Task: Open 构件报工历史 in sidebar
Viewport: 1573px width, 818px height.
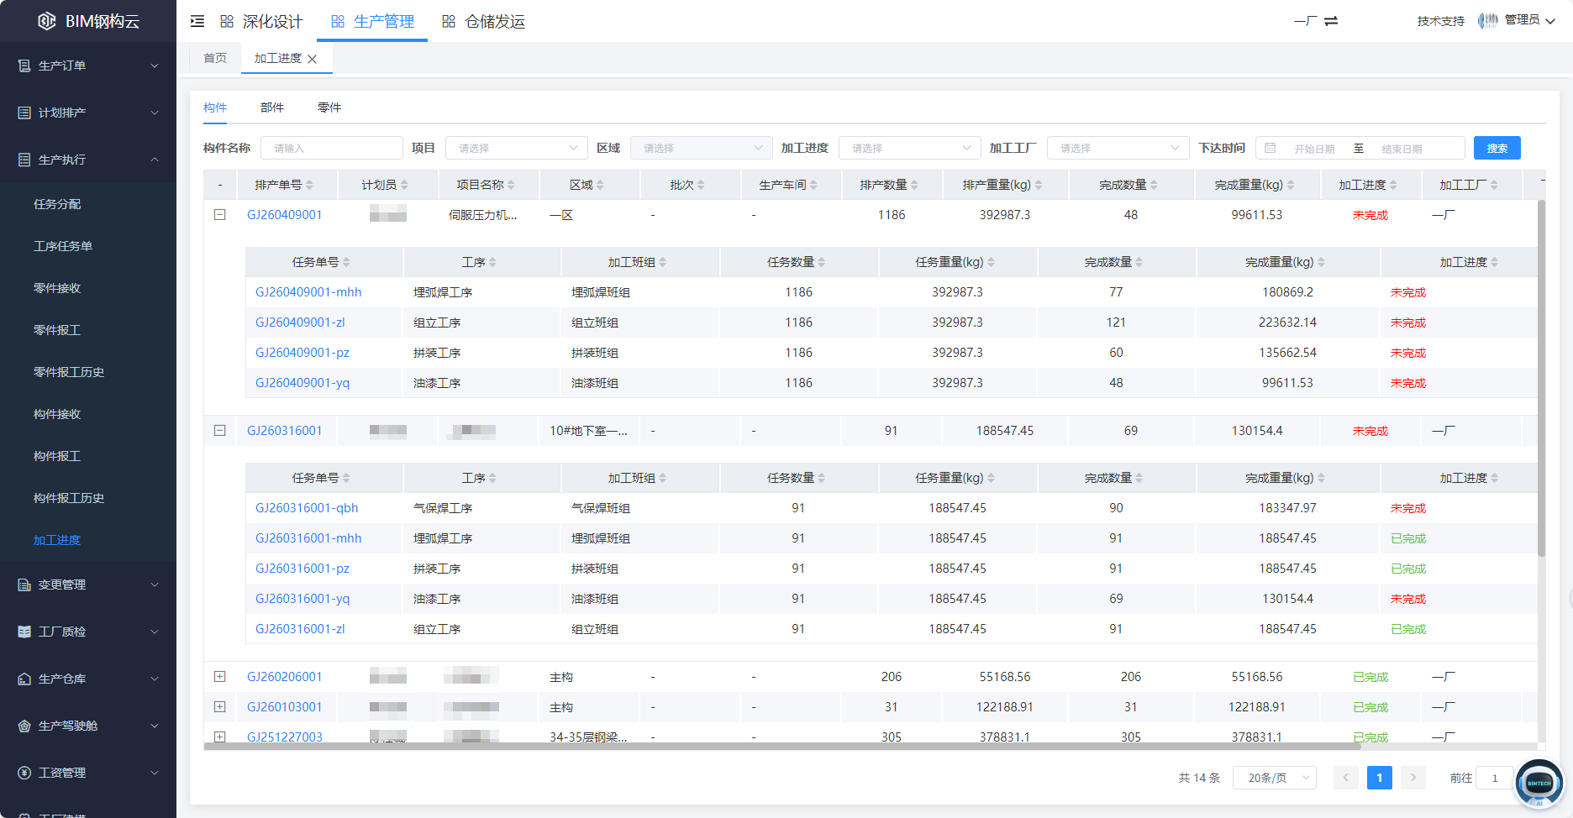Action: [69, 498]
